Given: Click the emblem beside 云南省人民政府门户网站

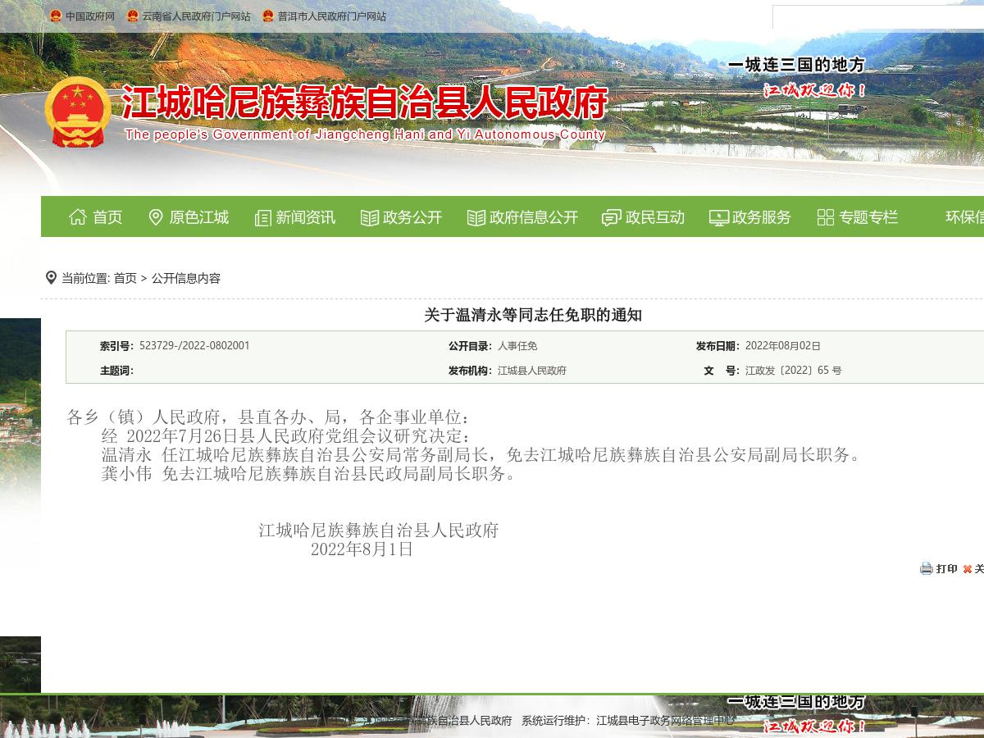Looking at the screenshot, I should pyautogui.click(x=133, y=16).
